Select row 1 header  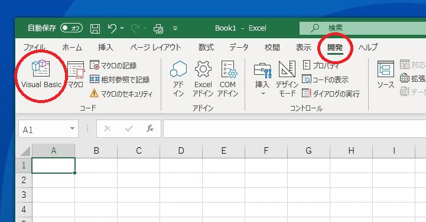point(24,165)
